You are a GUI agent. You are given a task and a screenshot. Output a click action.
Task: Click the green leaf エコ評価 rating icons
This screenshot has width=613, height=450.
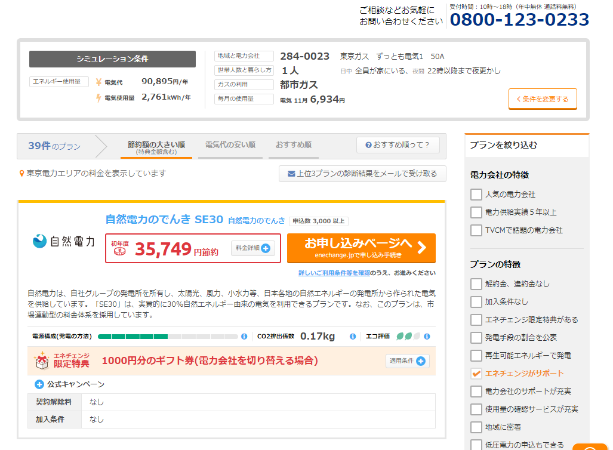click(408, 336)
